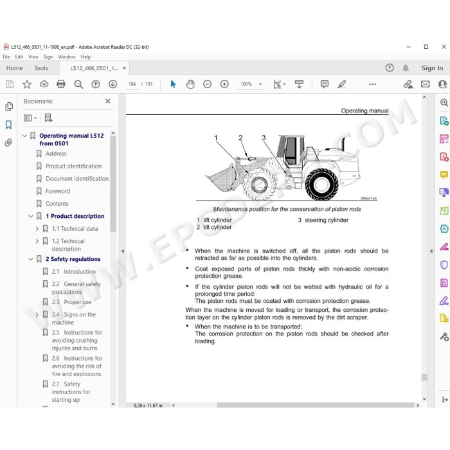Bookmark this file with star icon
The height and width of the screenshot is (450, 450).
[x=27, y=84]
